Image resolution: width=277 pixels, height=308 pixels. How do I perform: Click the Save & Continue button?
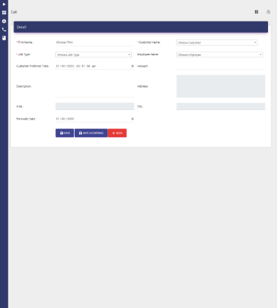point(91,133)
